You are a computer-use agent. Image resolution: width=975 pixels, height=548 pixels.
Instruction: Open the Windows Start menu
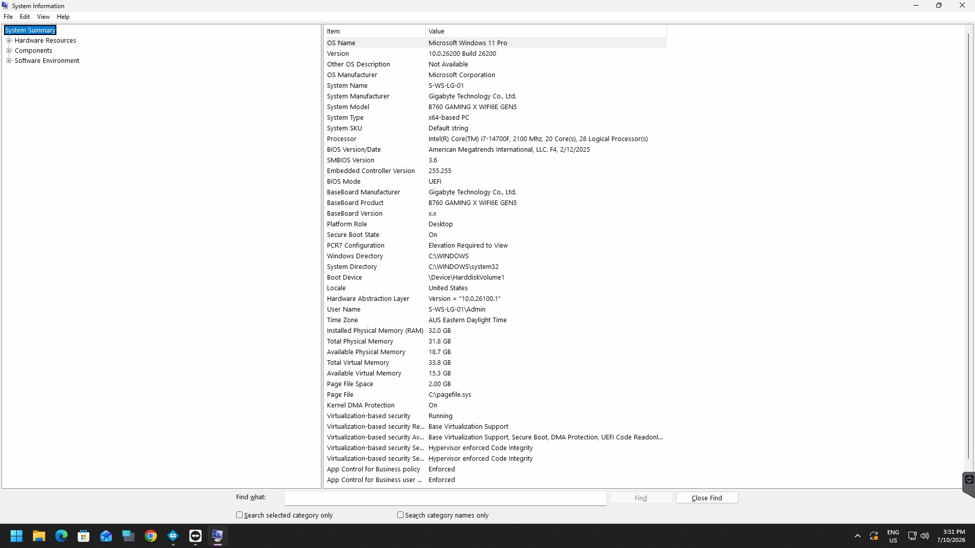(16, 536)
